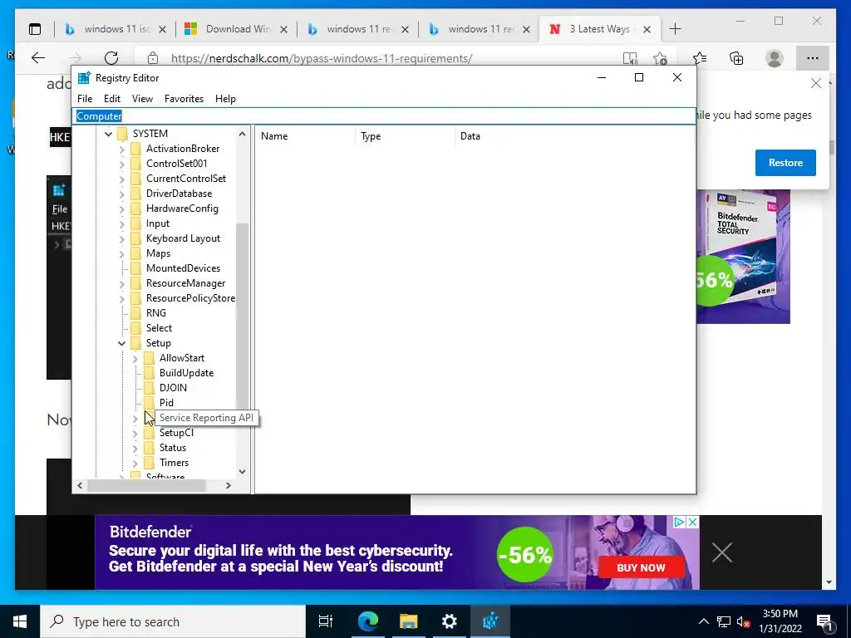Expand the AllowStart key
Viewport: 851px width, 638px height.
tap(135, 359)
